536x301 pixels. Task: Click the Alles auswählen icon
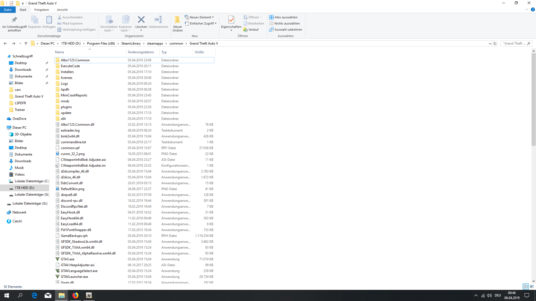click(271, 17)
